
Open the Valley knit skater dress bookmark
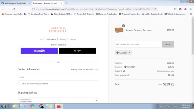[x=175, y=14]
